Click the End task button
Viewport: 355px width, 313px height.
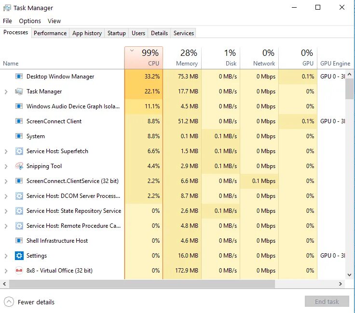click(x=327, y=301)
